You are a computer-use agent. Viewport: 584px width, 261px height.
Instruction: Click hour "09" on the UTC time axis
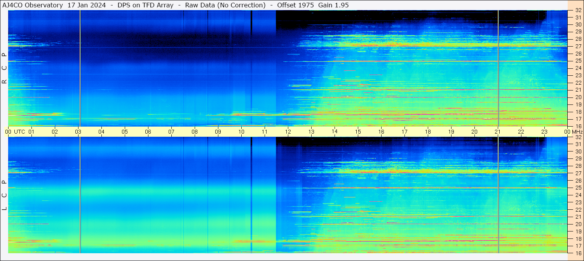(218, 132)
